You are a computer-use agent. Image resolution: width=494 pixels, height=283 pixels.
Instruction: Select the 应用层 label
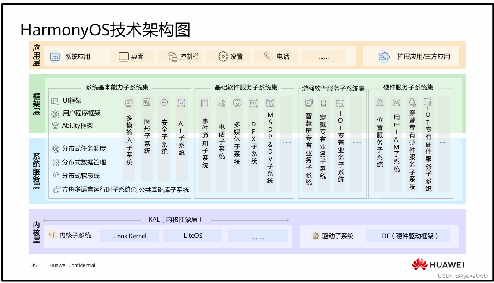tap(36, 56)
